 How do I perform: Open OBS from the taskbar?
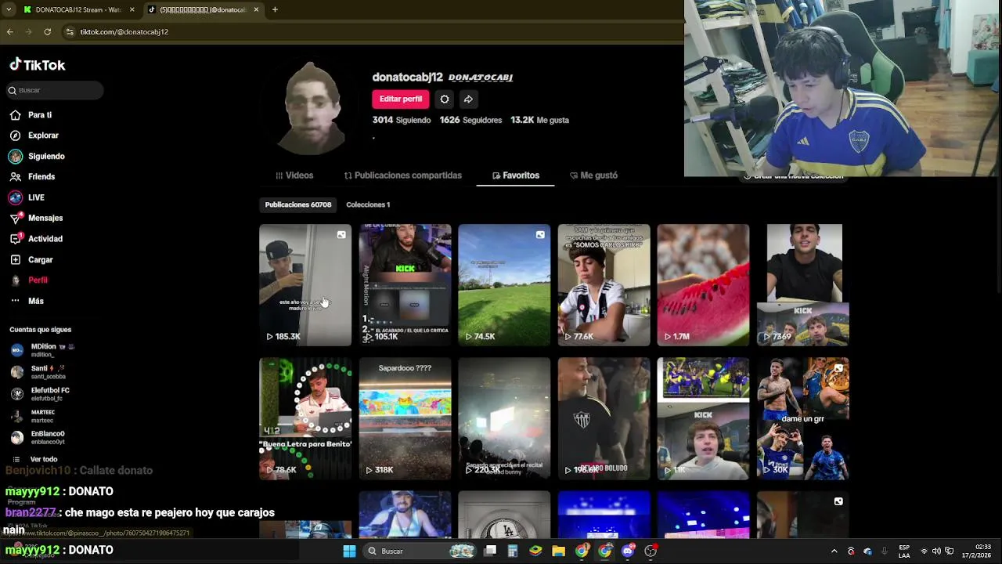[x=651, y=551]
